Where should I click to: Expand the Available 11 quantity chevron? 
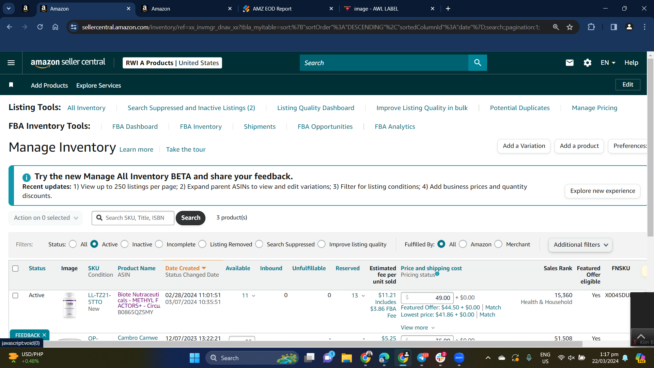click(253, 296)
